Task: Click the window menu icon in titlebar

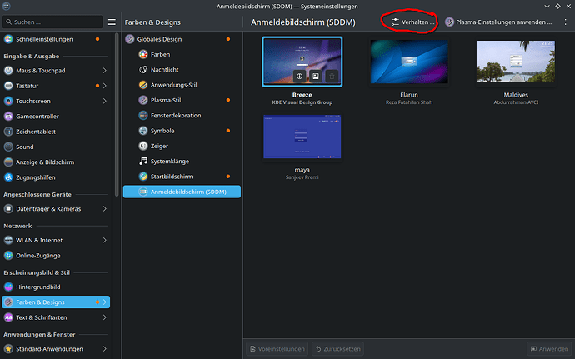Action: pos(6,6)
